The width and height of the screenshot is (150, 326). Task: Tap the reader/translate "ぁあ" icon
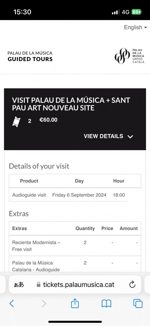click(19, 284)
